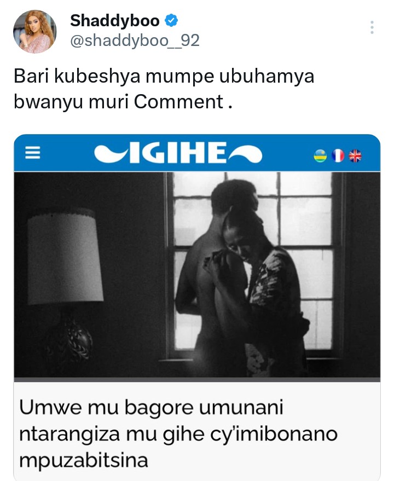Select the UK flag language icon
394x481 pixels.
pyautogui.click(x=355, y=156)
